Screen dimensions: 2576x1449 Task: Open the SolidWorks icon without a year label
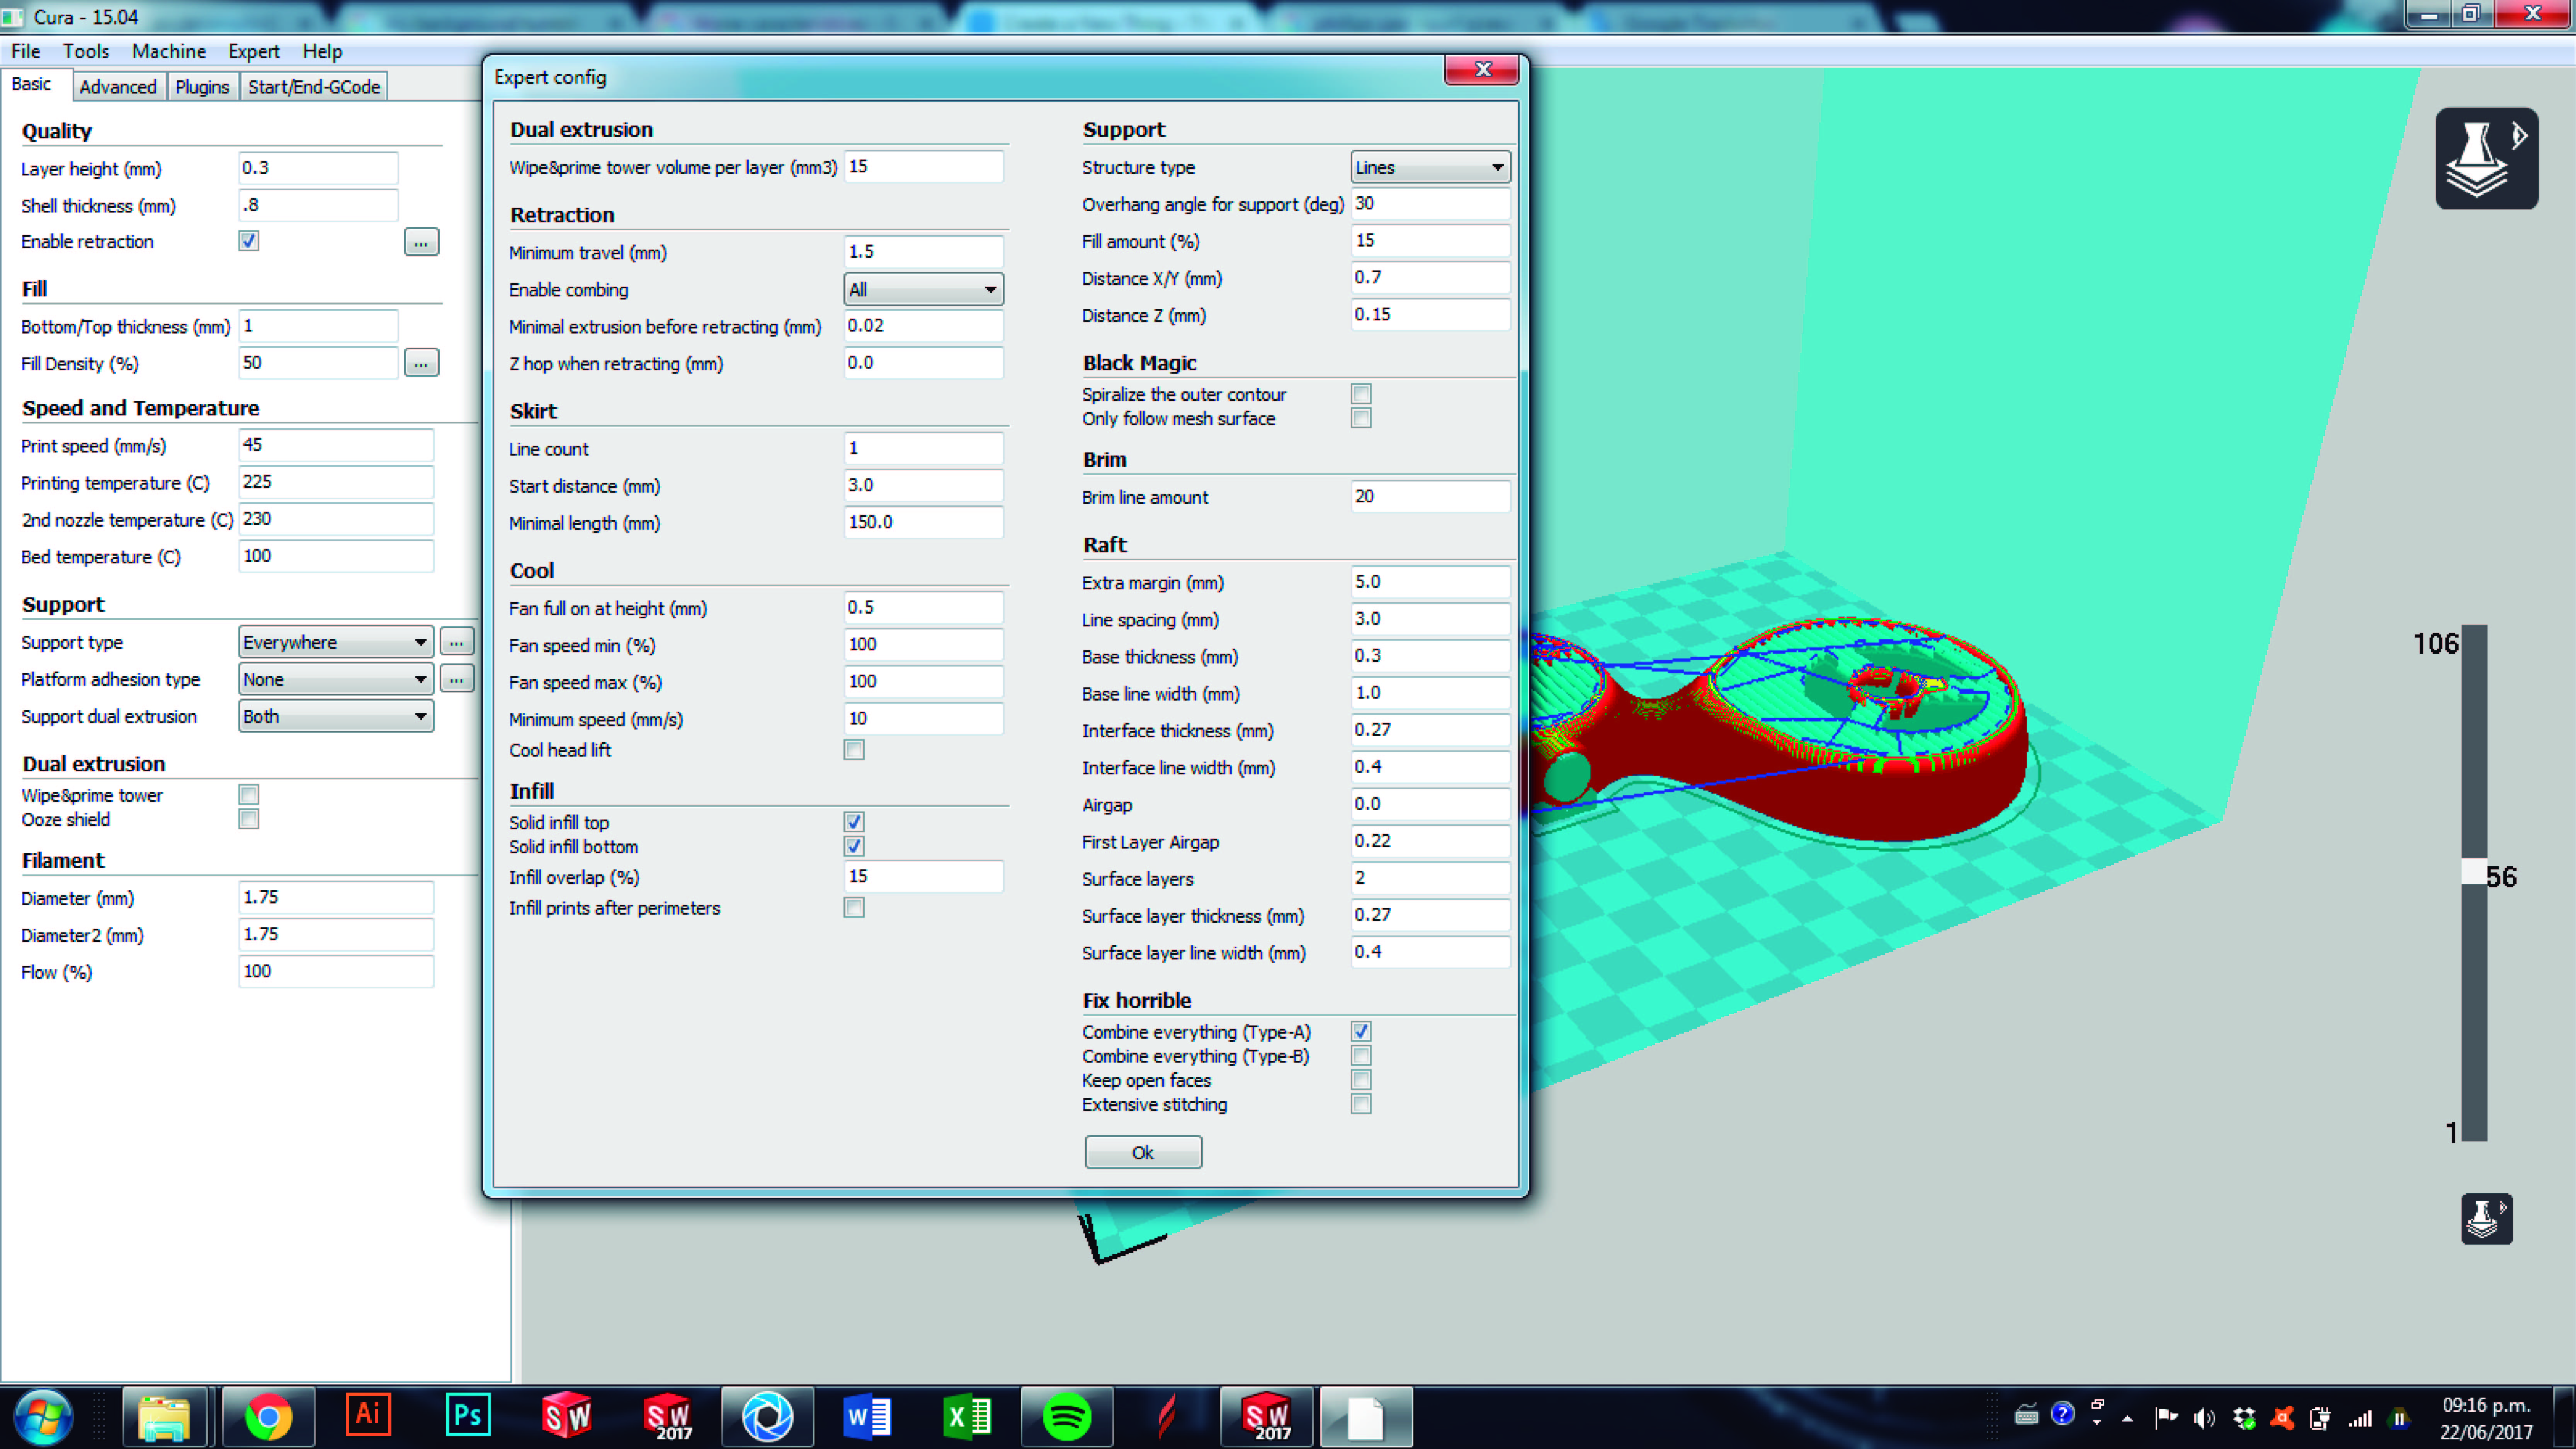click(567, 1416)
